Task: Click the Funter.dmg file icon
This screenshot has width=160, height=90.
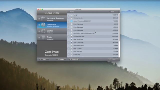Action: 71,54
